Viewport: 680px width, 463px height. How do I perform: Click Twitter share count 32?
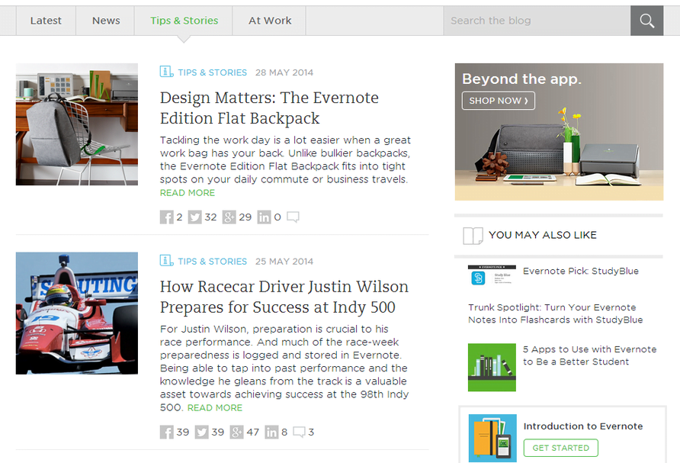tap(210, 217)
